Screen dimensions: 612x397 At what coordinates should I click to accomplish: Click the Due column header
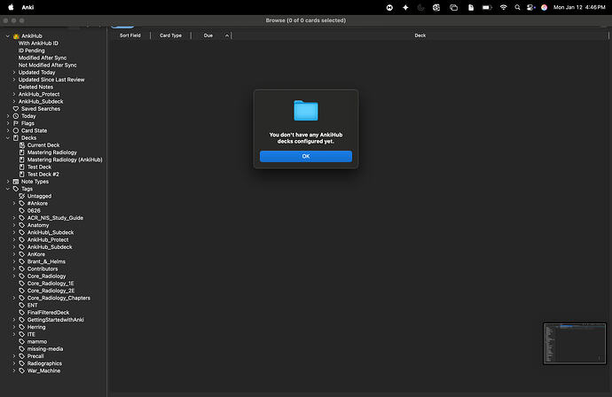(208, 35)
